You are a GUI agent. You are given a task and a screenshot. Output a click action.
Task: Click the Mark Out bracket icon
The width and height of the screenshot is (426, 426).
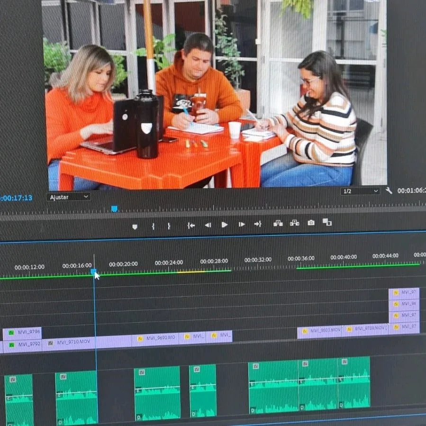coord(169,226)
